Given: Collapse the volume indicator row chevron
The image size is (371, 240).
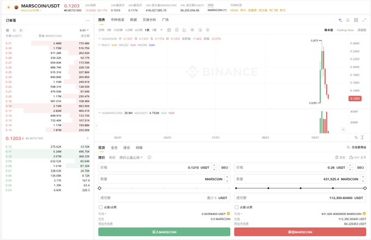Looking at the screenshot, I should coord(99,113).
